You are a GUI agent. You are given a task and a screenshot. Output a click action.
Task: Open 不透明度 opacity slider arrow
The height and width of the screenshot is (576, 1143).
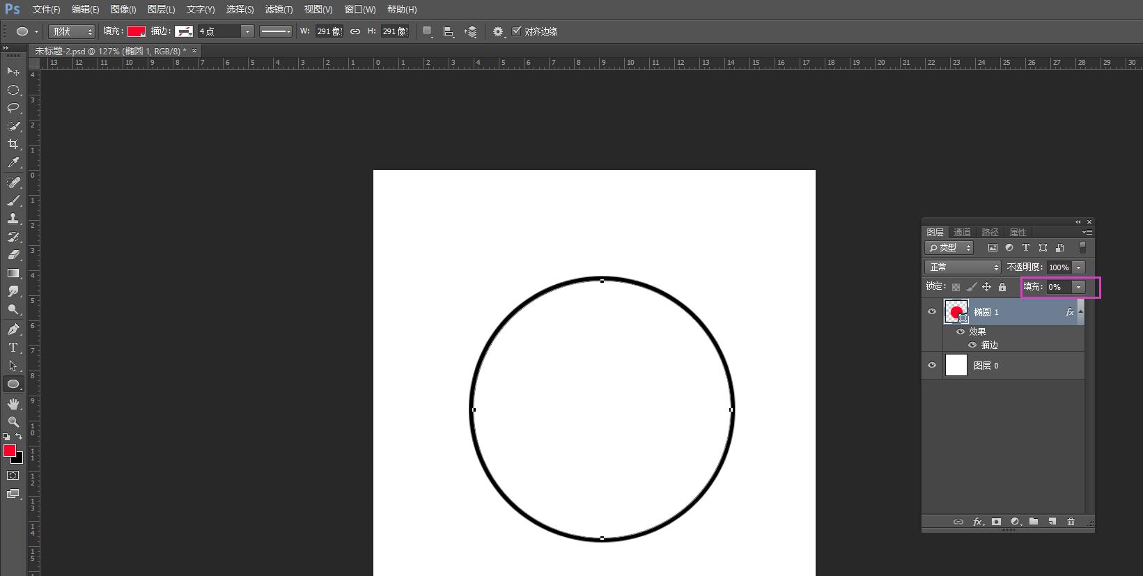coord(1079,267)
